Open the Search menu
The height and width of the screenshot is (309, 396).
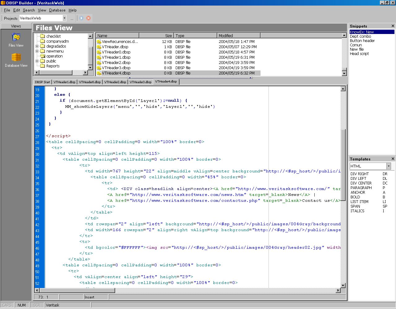point(29,10)
